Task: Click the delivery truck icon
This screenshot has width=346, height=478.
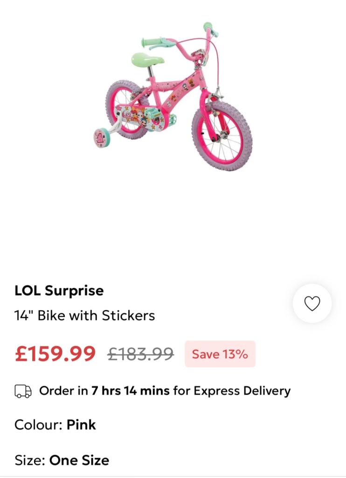Action: 23,391
